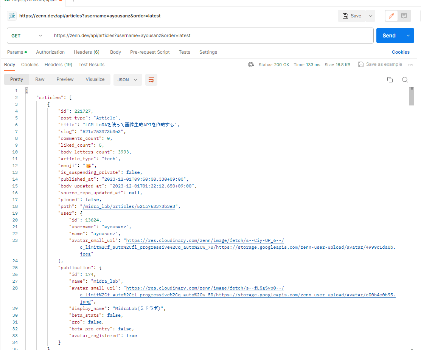Image resolution: width=421 pixels, height=350 pixels.
Task: Click into the request URL field
Action: coord(211,36)
